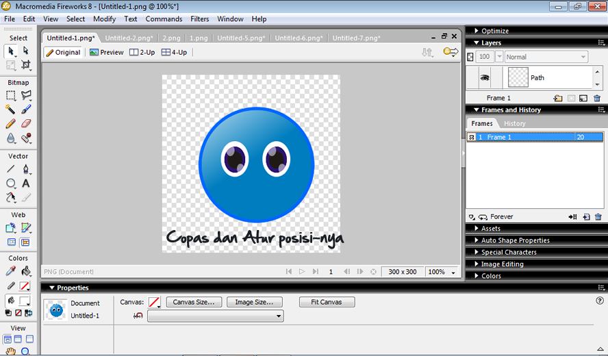The width and height of the screenshot is (608, 356).
Task: Hide the Path layer with eye icon
Action: [x=484, y=77]
